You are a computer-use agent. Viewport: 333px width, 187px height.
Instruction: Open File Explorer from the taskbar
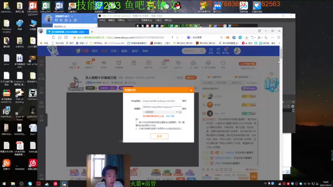click(x=13, y=184)
